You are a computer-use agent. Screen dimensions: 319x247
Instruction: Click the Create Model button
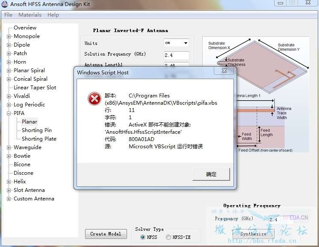(106, 234)
